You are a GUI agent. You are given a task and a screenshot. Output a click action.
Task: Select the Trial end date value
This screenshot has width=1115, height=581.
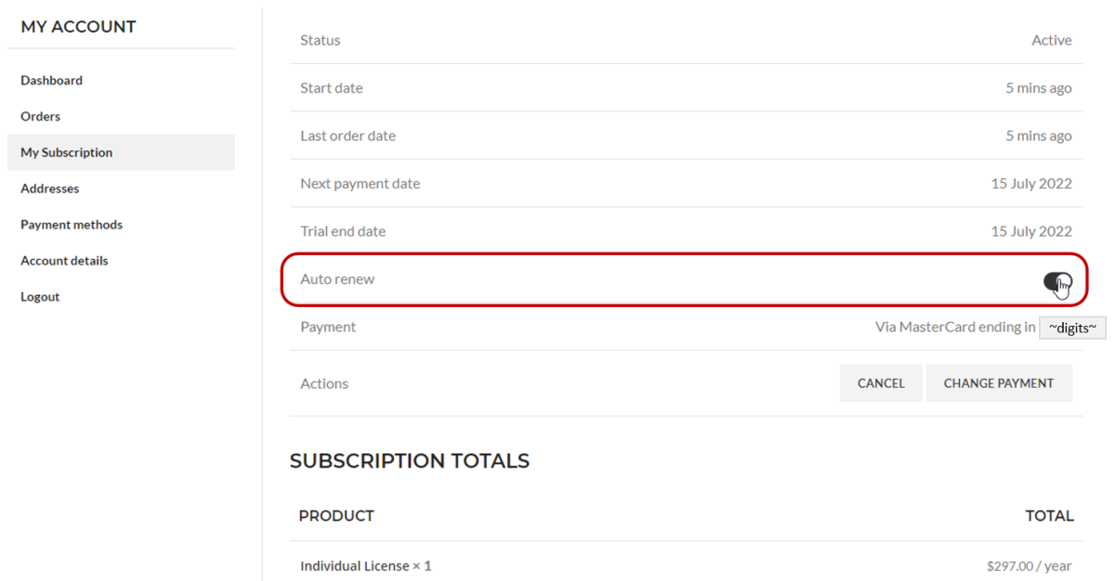1031,231
